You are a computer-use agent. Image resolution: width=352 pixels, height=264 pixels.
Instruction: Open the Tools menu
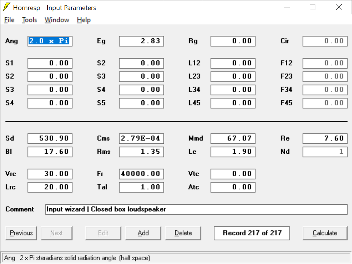click(30, 20)
